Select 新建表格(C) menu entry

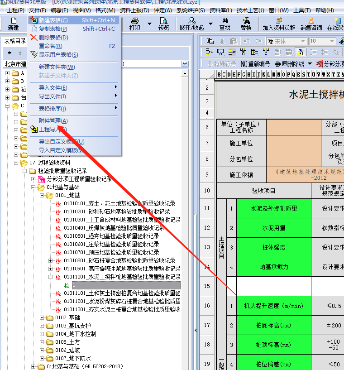click(73, 20)
